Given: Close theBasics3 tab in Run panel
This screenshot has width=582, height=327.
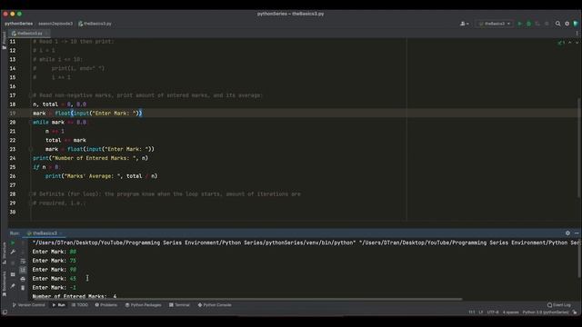Looking at the screenshot, I should click(x=61, y=233).
